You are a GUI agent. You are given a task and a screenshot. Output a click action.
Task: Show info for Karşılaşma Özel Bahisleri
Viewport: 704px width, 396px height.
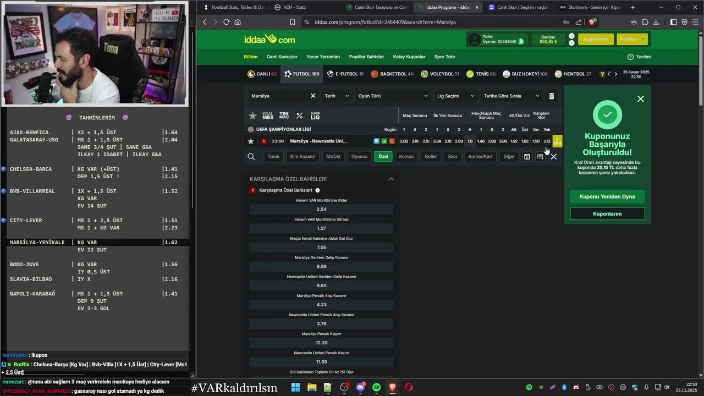317,190
